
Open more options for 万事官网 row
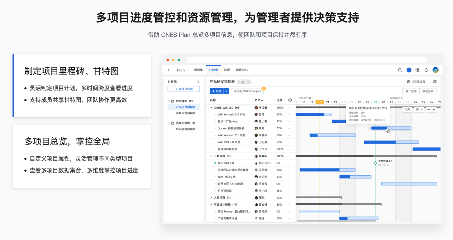click(290, 156)
